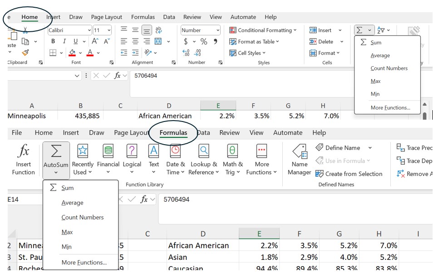Viewport: 433px width, 272px height.
Task: Toggle Wrap Text in Alignment group
Action: pyautogui.click(x=158, y=30)
